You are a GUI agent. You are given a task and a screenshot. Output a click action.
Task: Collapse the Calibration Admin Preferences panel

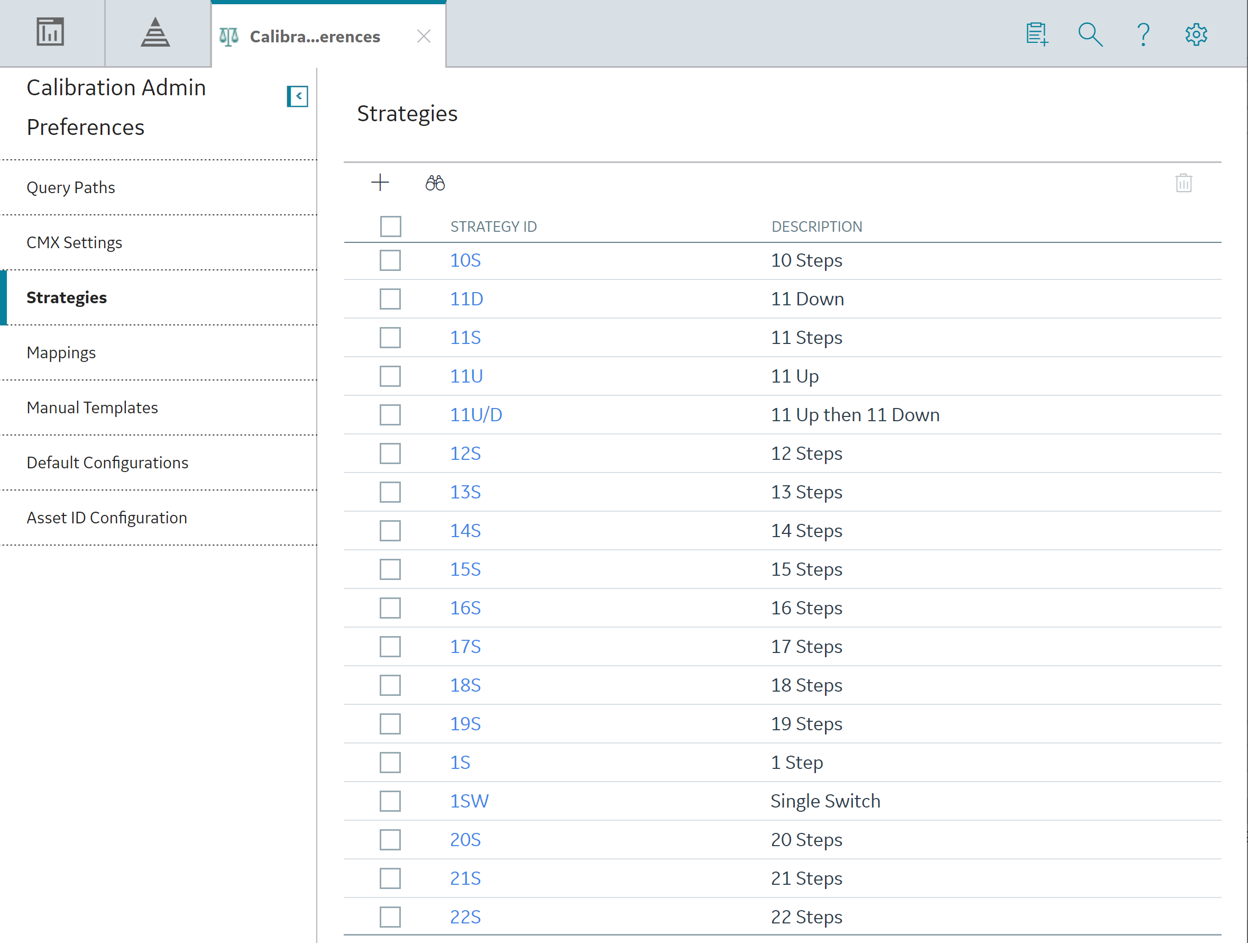click(x=297, y=96)
